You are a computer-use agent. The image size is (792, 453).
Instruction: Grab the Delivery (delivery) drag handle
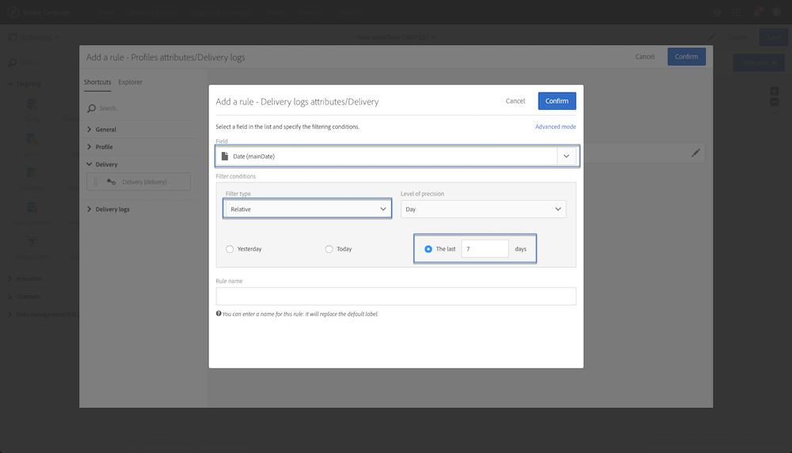pyautogui.click(x=96, y=182)
